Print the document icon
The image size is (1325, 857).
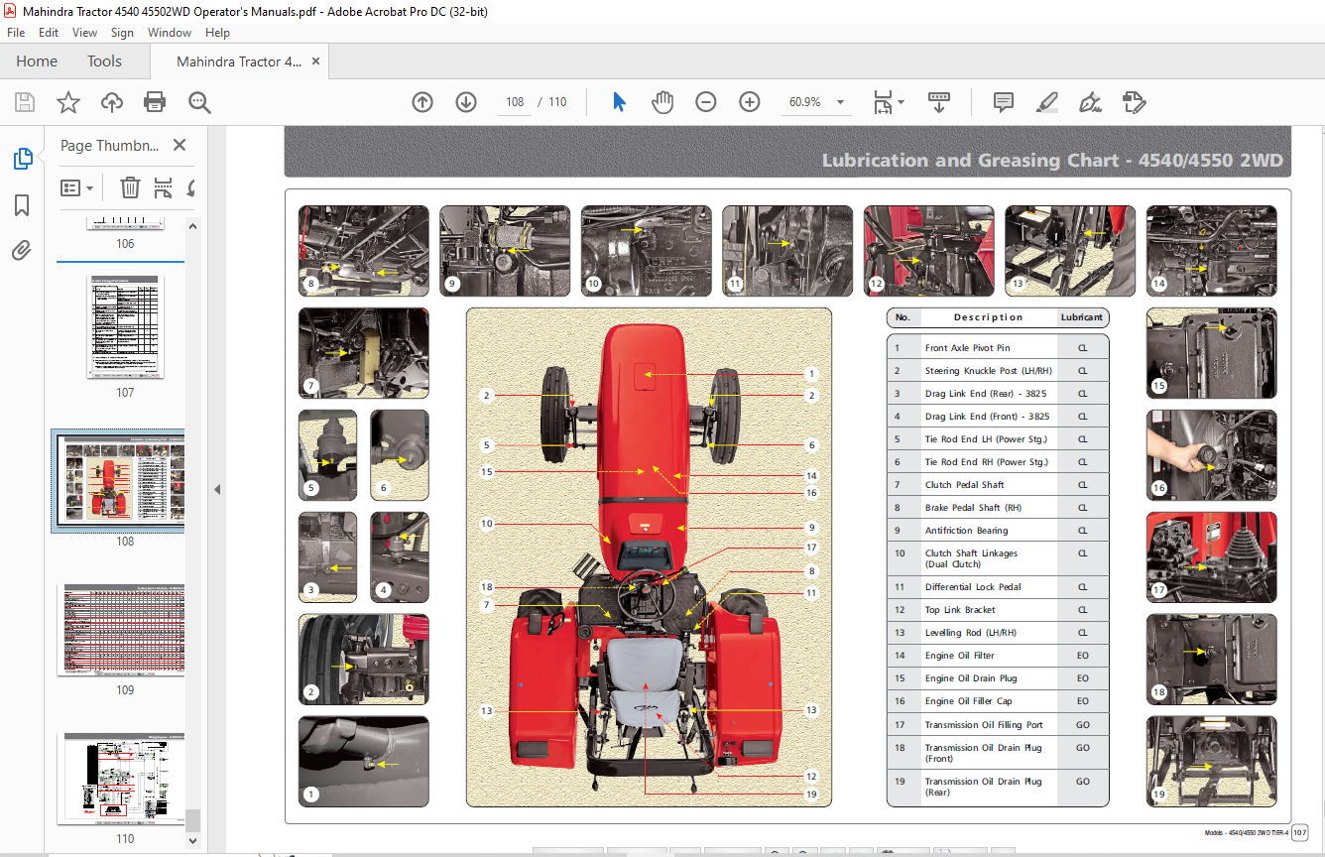pyautogui.click(x=155, y=102)
